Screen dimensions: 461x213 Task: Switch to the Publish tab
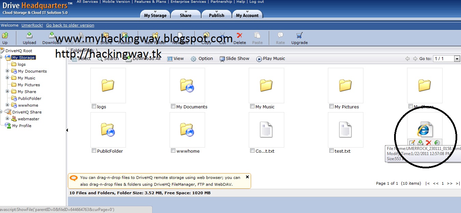[217, 15]
